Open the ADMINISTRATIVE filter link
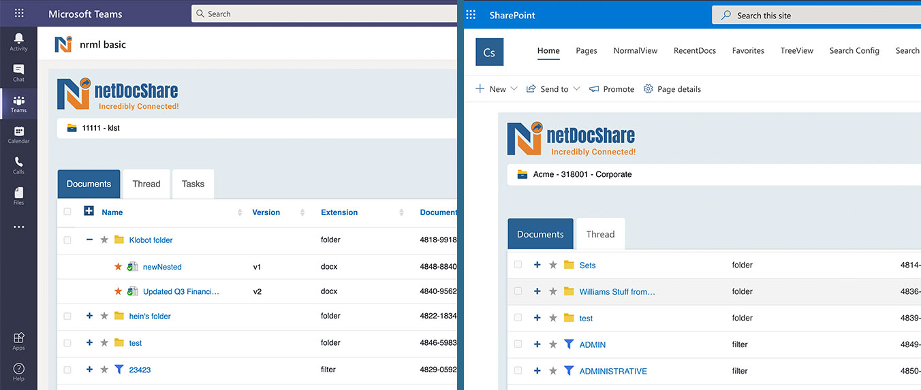 [x=613, y=371]
